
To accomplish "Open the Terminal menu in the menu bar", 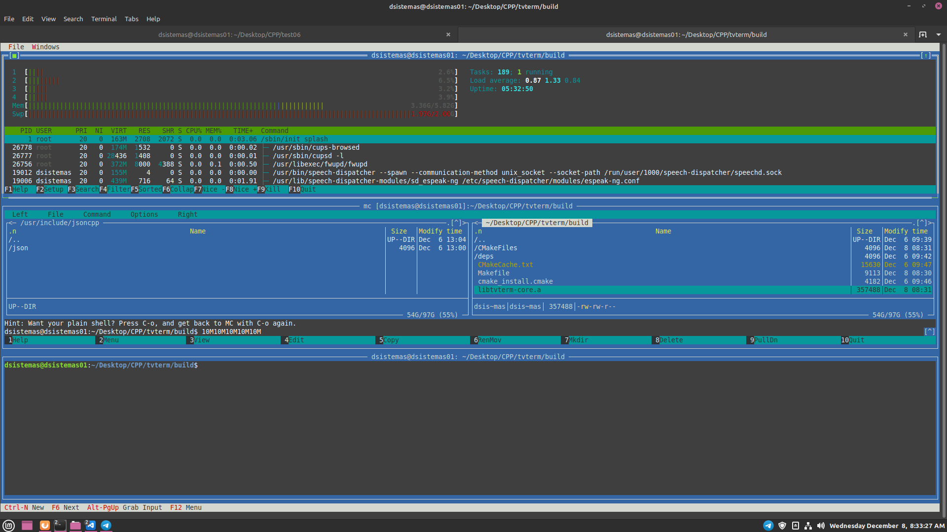I will 104,19.
